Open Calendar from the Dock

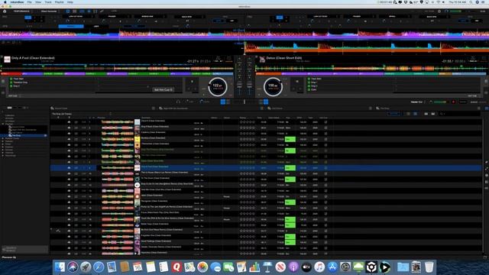138,267
